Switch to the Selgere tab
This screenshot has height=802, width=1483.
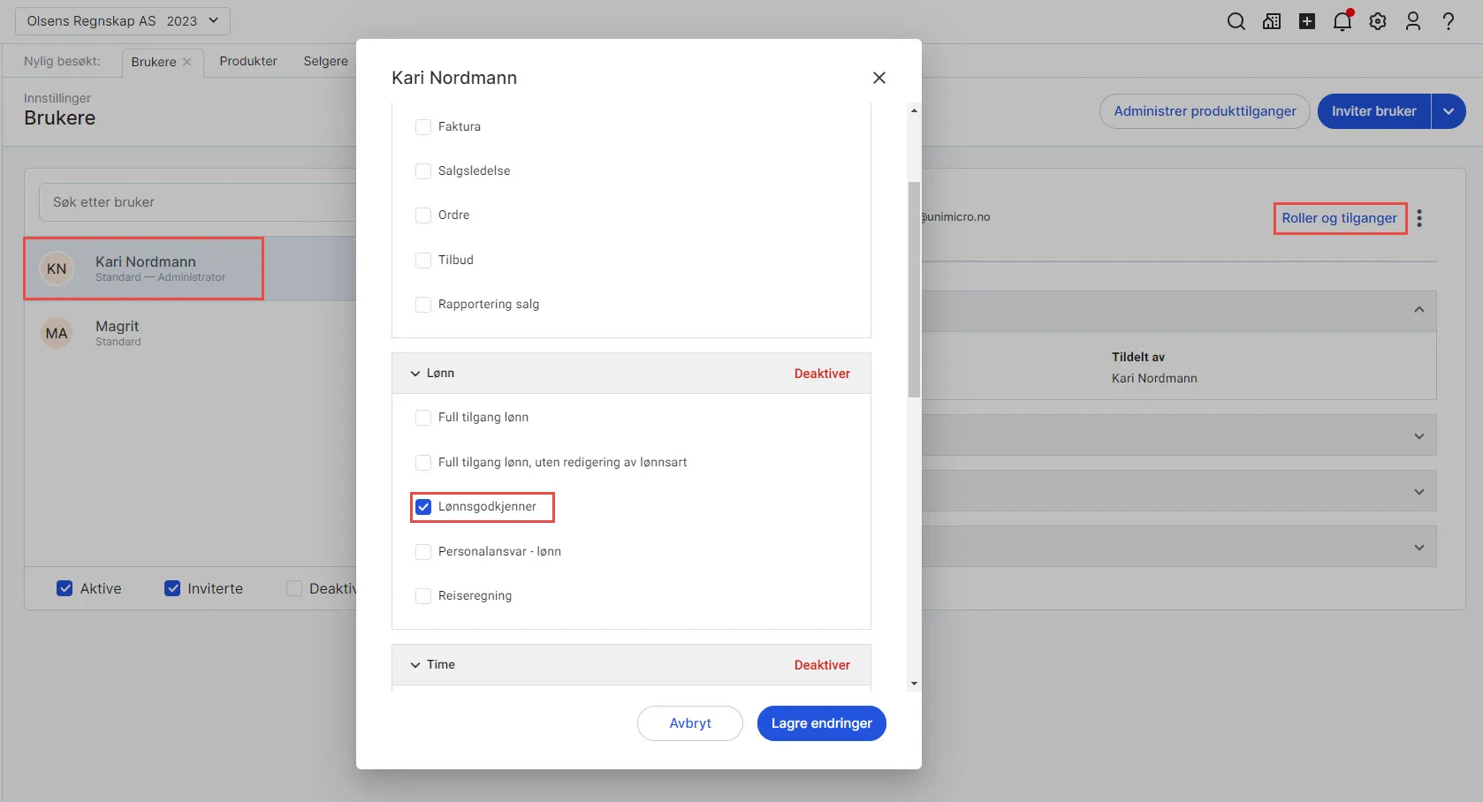[x=325, y=61]
